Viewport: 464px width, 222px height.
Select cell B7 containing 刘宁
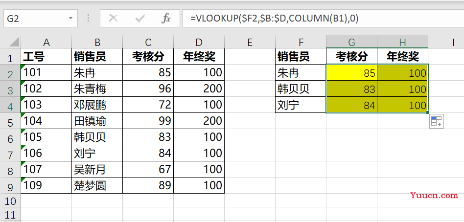(97, 153)
